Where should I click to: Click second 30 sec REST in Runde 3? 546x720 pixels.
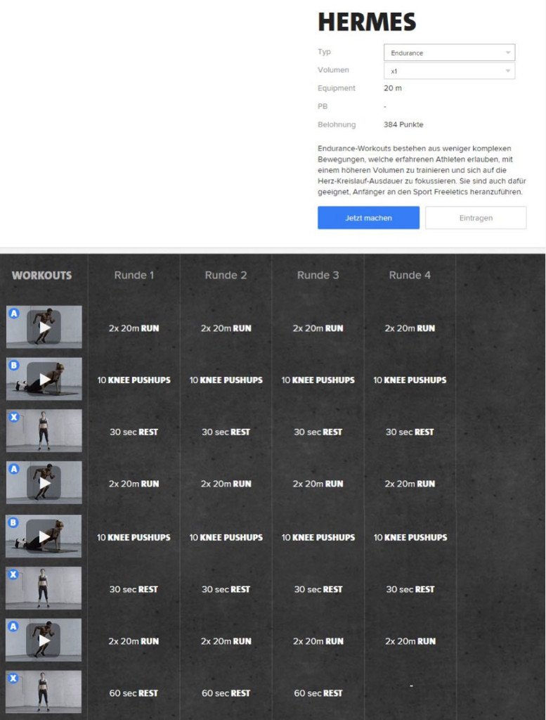[318, 589]
